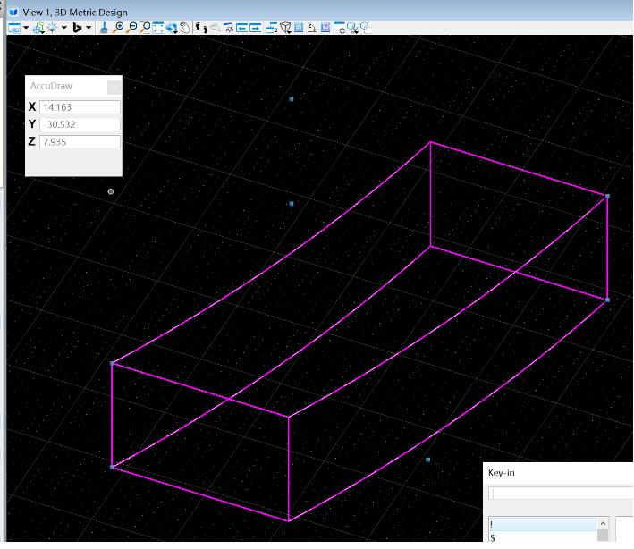Click the AccuDraw Y coordinate field

80,124
